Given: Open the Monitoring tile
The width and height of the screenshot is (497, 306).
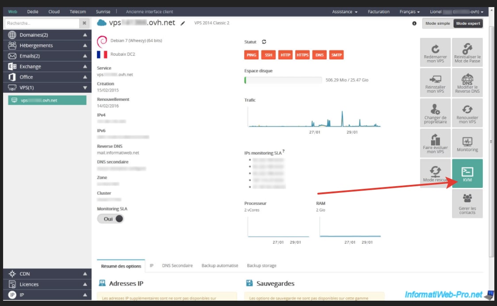Looking at the screenshot, I should click(467, 143).
